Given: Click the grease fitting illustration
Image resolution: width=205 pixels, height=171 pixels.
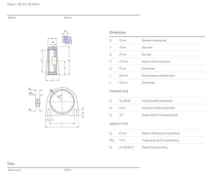Looking at the screenshot, I should tap(37, 103).
